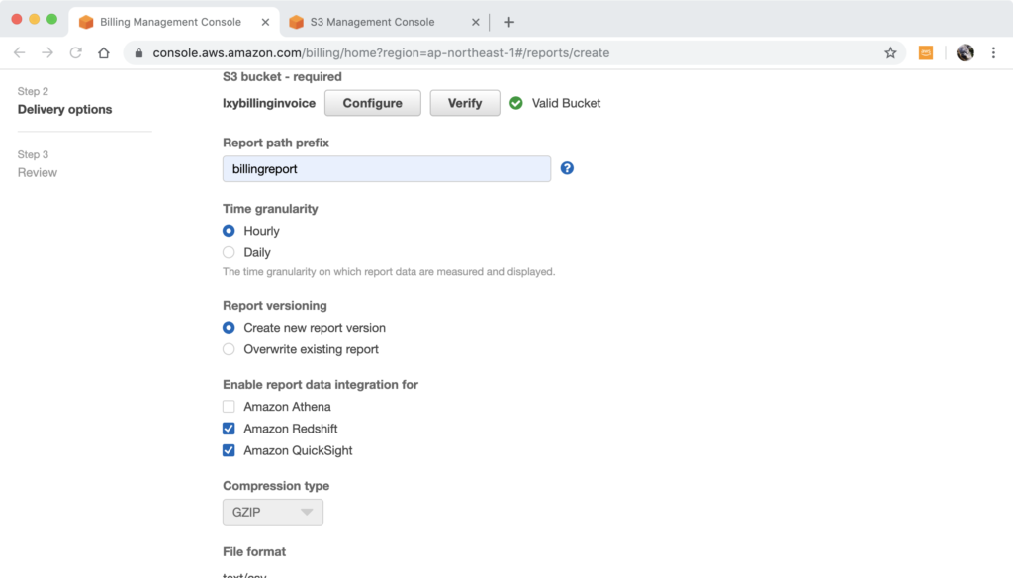Image resolution: width=1013 pixels, height=578 pixels.
Task: Uncheck Amazon QuickSight integration
Action: [229, 450]
